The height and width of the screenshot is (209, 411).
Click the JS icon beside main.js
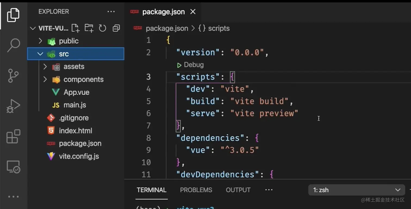56,105
